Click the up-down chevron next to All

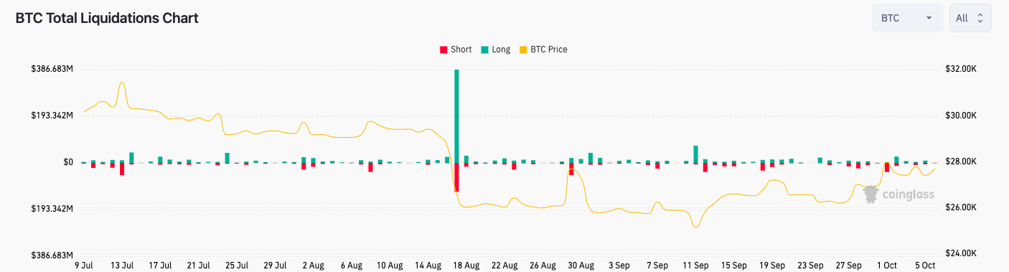(980, 18)
